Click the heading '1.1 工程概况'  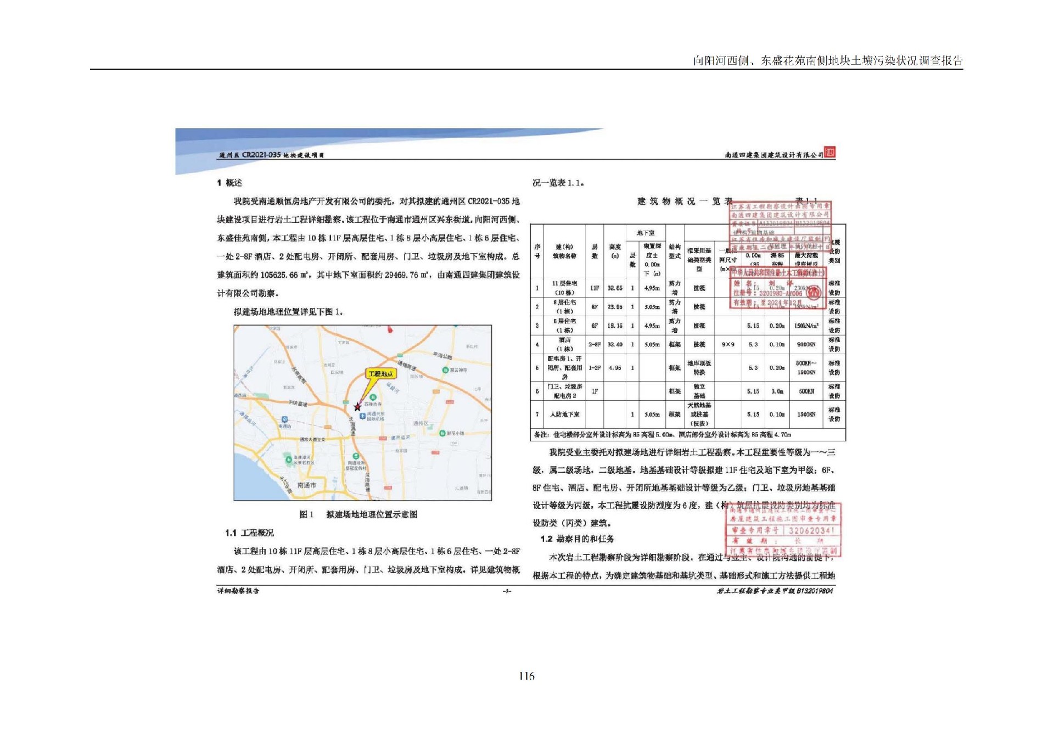249,533
